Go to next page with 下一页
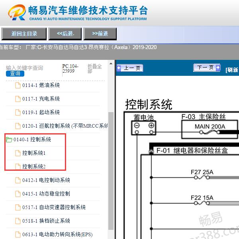Screen dimensions: 239x239 tap(207, 67)
